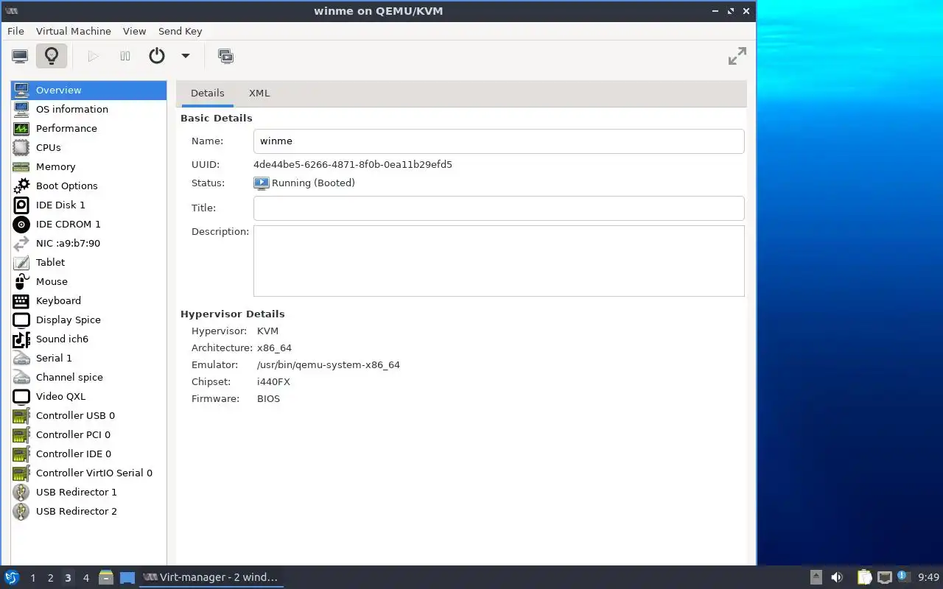
Task: Activate Virt-manager taskbar window button
Action: [211, 577]
